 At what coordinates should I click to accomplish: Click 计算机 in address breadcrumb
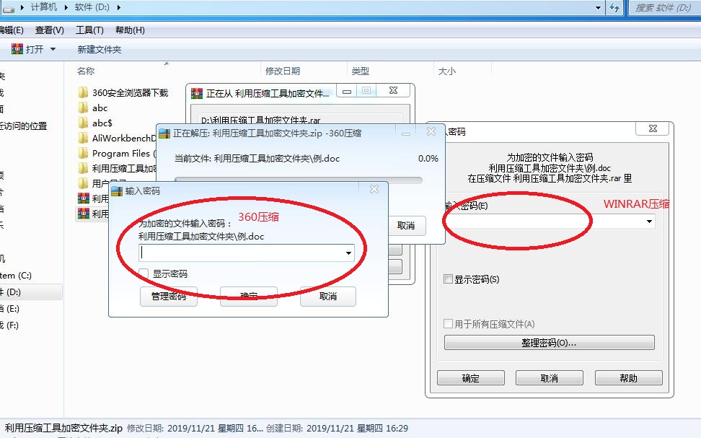[44, 7]
